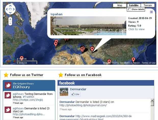Enable the Show labels checkbox
The image size is (158, 120).
pos(129,9)
